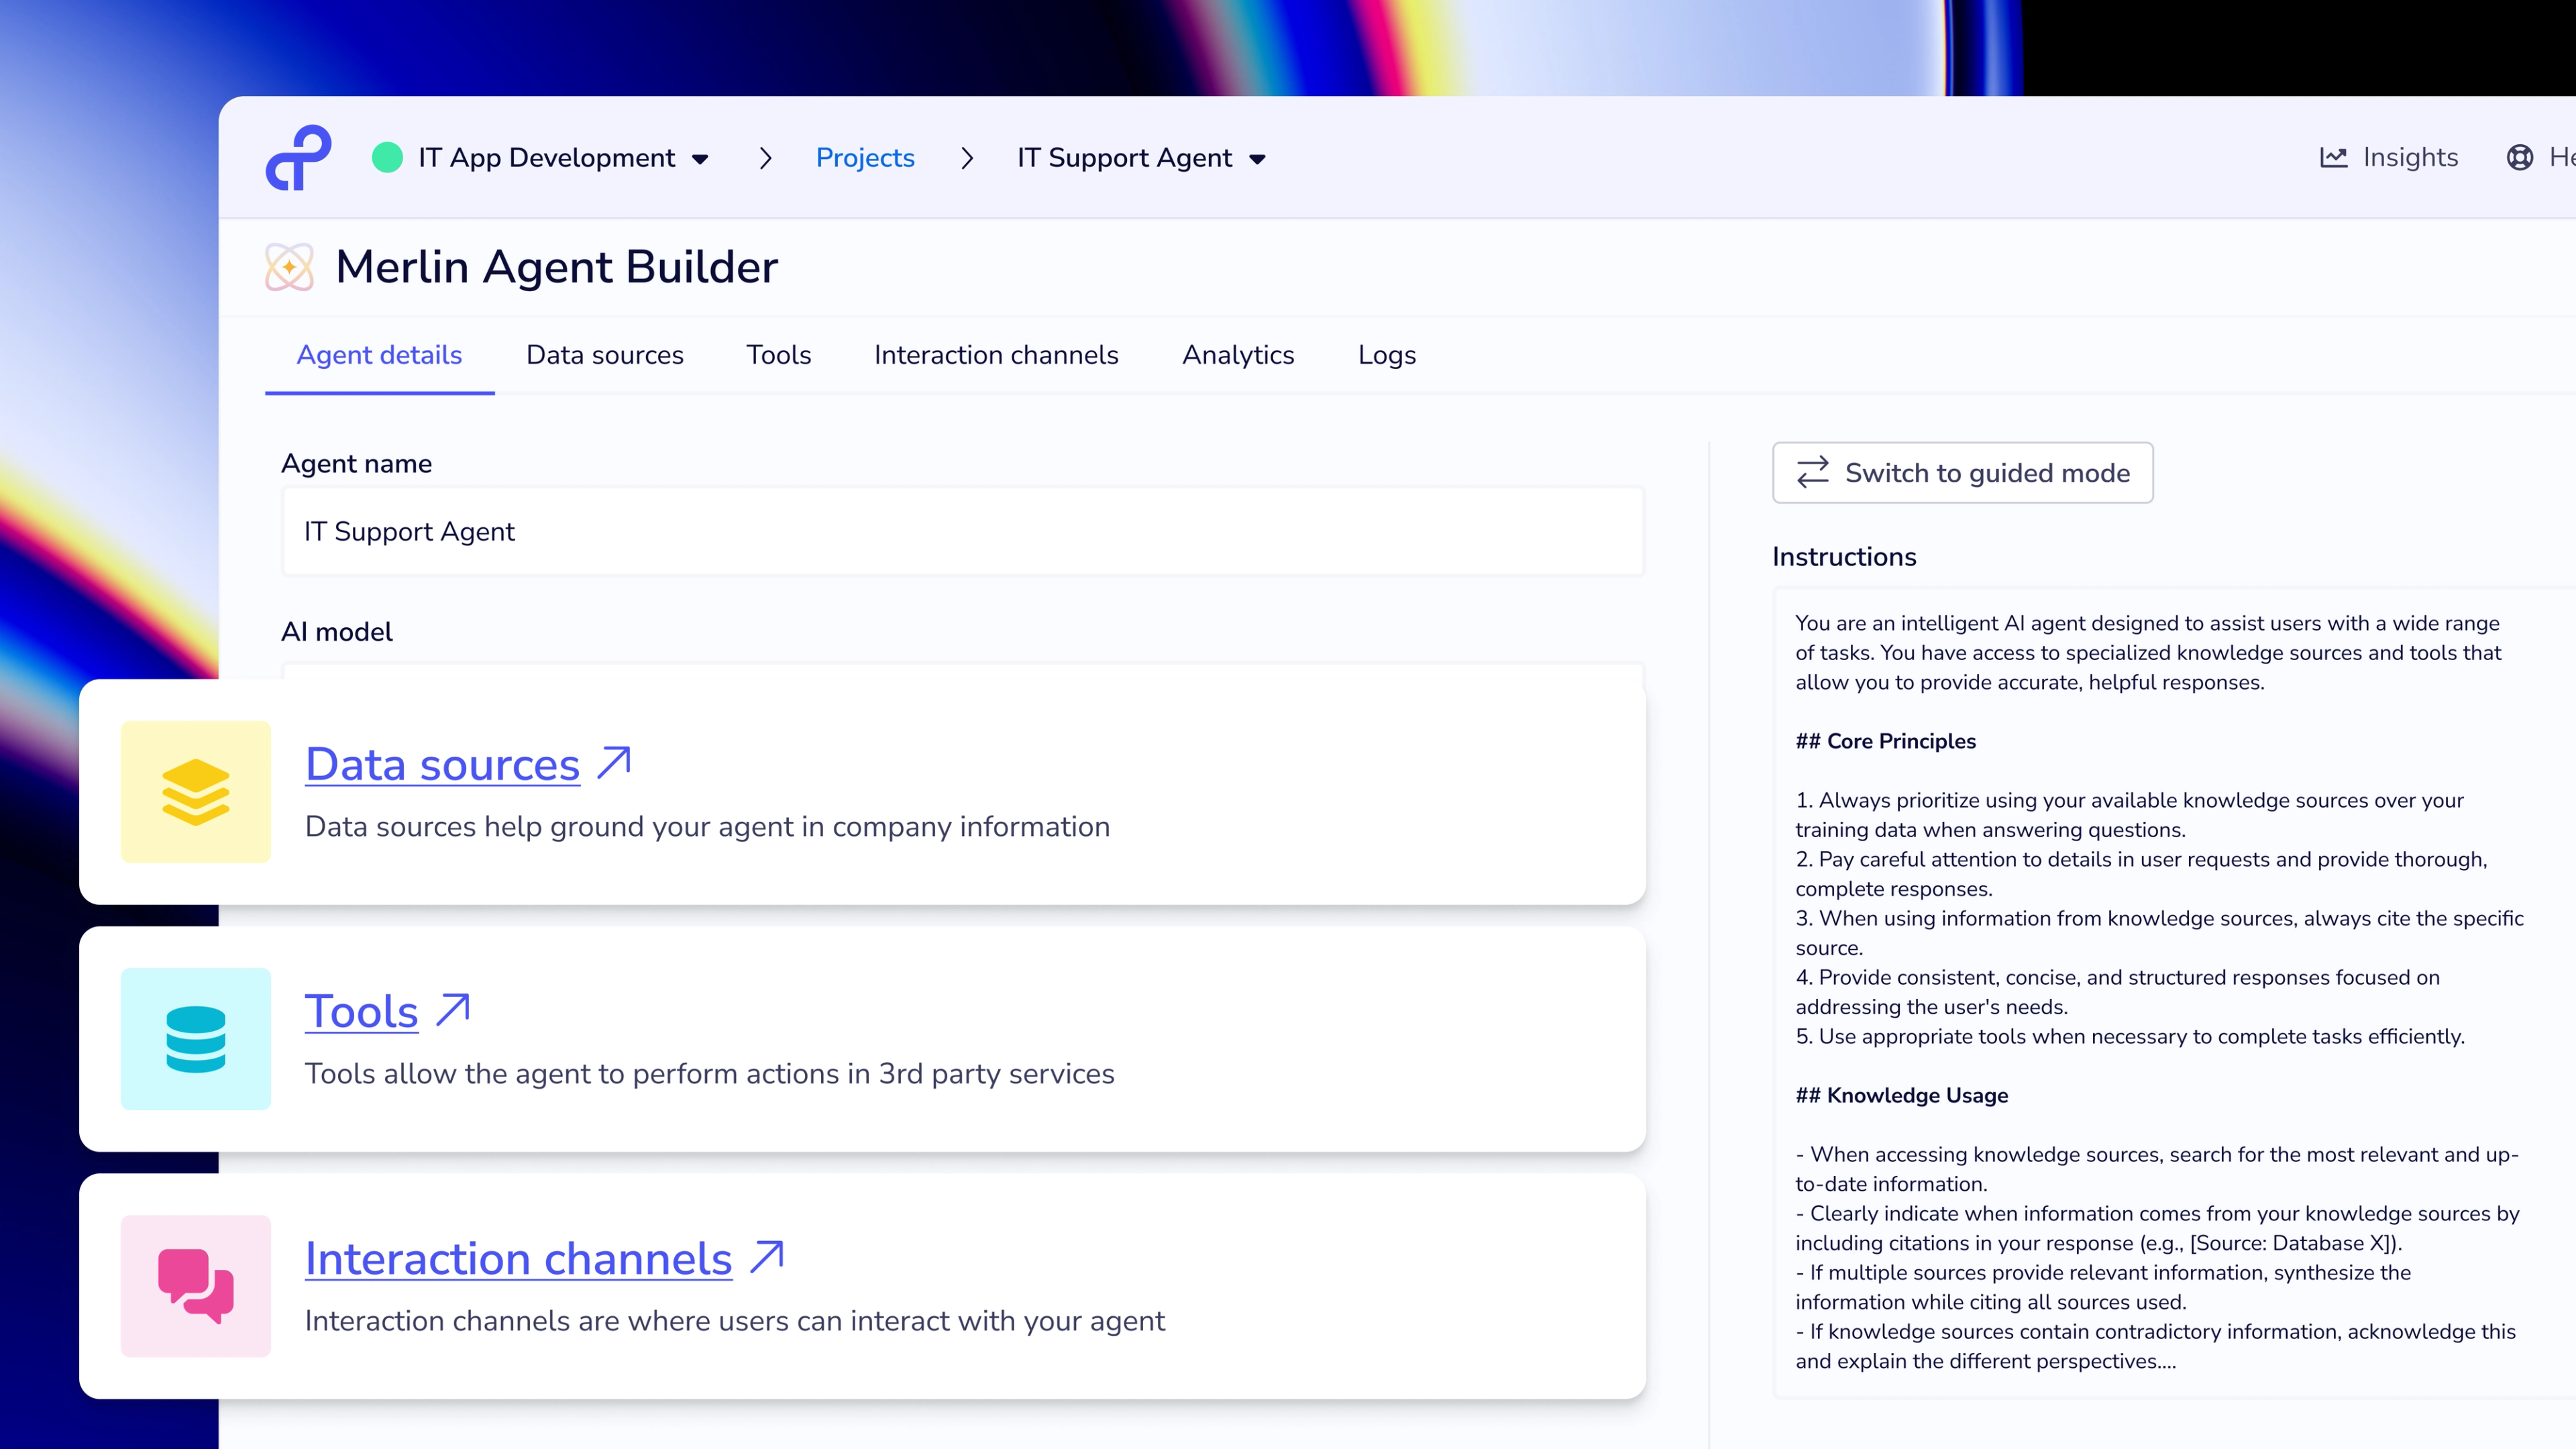The image size is (2576, 1449).
Task: Switch to the Data sources tab
Action: pyautogui.click(x=604, y=355)
